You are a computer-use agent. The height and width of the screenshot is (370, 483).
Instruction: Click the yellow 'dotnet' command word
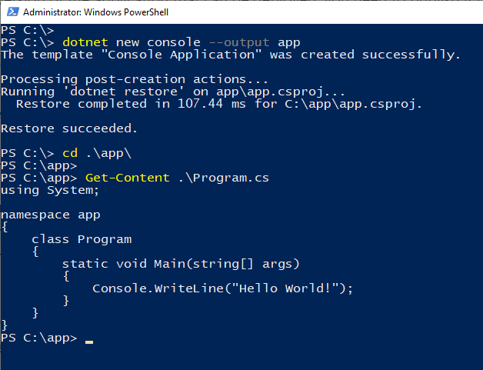85,42
